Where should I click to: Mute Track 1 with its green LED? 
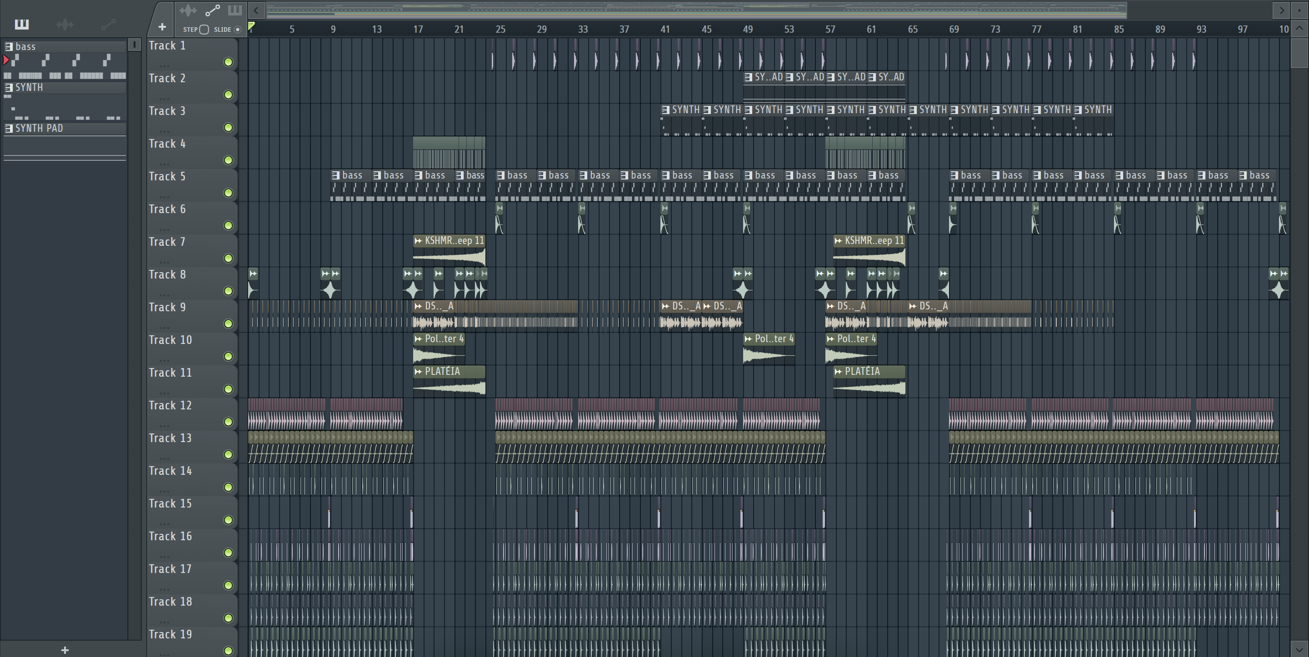pos(228,62)
